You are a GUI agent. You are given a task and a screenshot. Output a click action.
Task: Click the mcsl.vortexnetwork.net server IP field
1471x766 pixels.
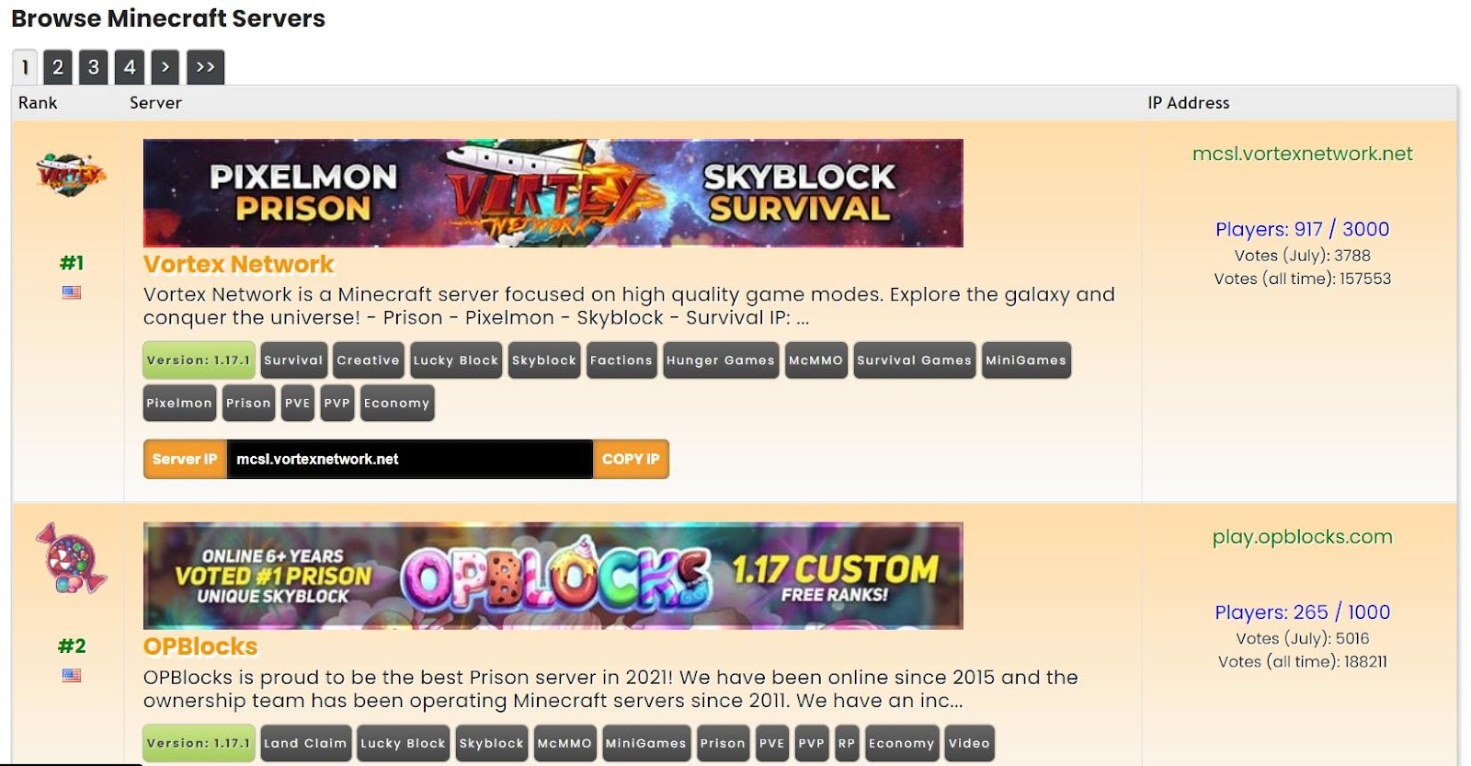coord(409,459)
